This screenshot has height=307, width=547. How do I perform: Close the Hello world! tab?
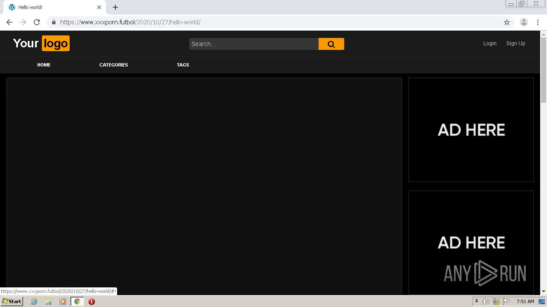click(x=99, y=7)
